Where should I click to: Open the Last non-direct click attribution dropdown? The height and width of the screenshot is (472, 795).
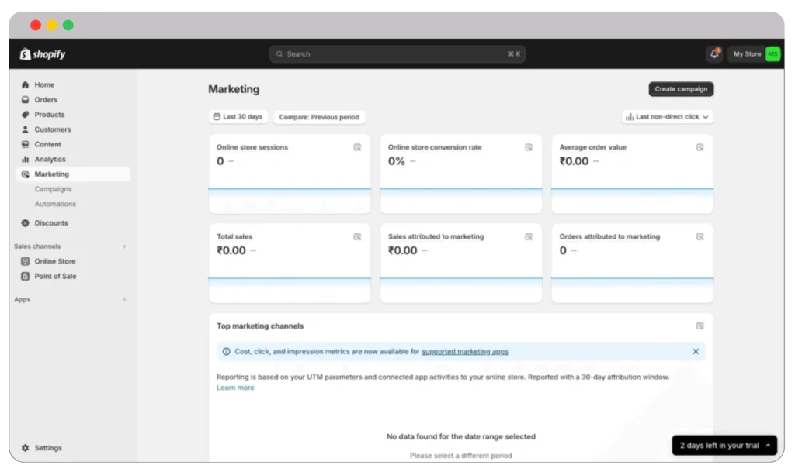pyautogui.click(x=667, y=116)
